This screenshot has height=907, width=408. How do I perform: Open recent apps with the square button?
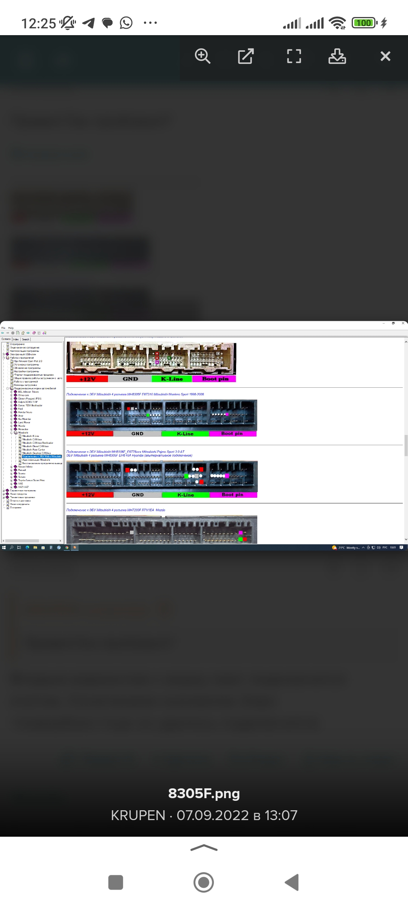coord(116,882)
